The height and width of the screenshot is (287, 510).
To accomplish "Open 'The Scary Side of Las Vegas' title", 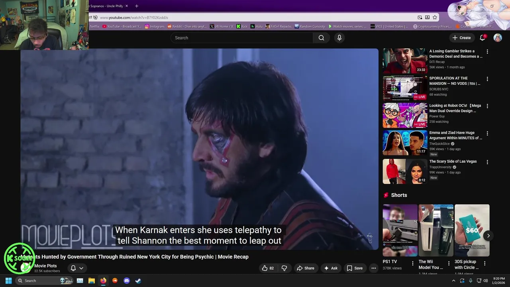I will click(x=453, y=161).
